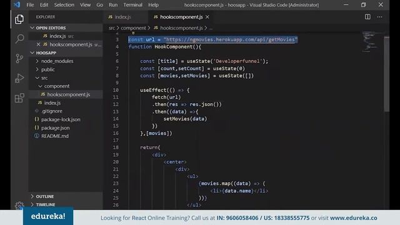The image size is (400, 225).
Task: Open the View menu
Action: pyautogui.click(x=85, y=5)
